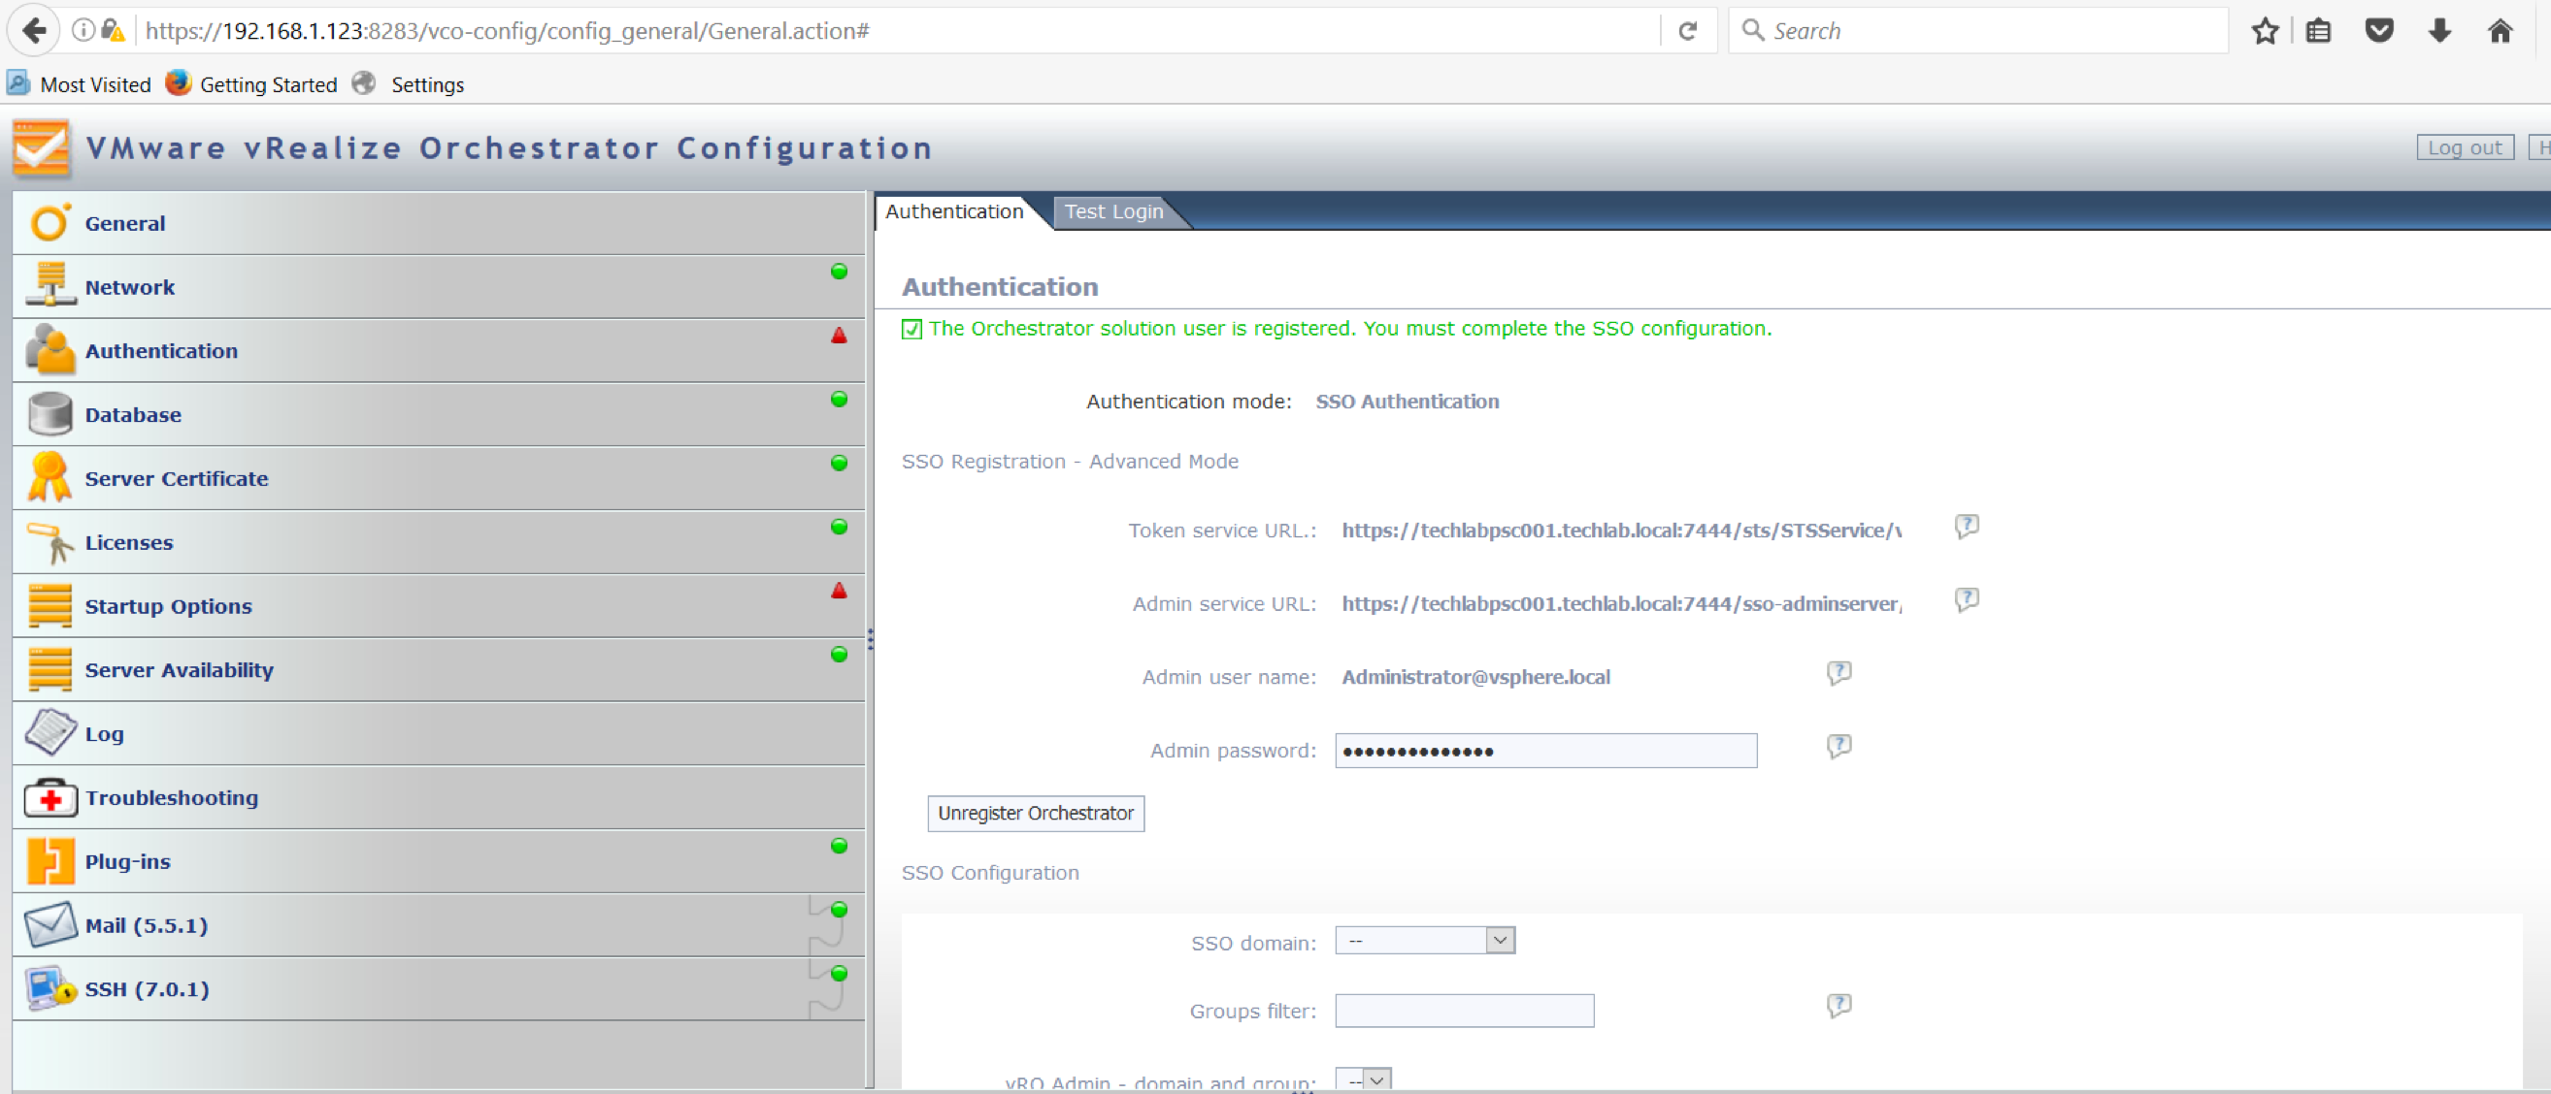Bookmark this page with the star icon
This screenshot has height=1094, width=2551.
2265,31
